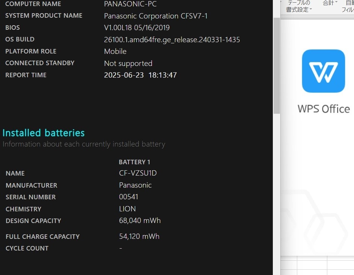
Task: Click the serial number 00541
Action: [129, 197]
